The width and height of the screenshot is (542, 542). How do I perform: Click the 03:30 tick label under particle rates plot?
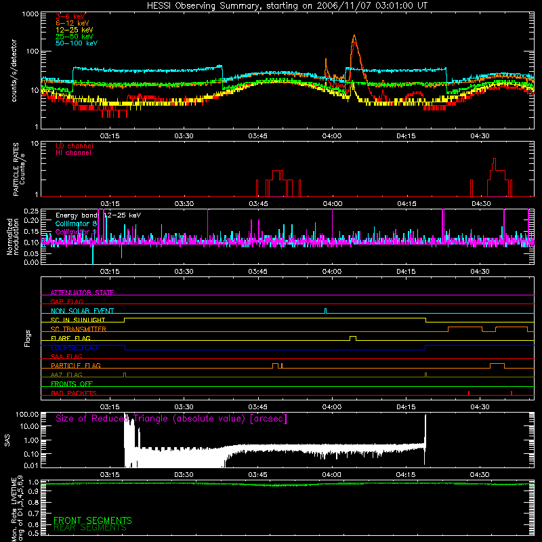184,204
